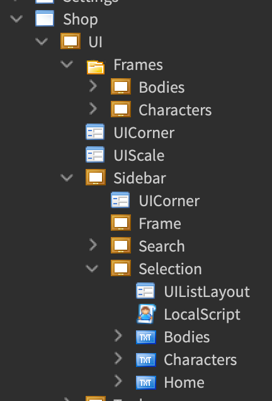Click the UIListLayout icon
Image resolution: width=272 pixels, height=401 pixels.
145,291
